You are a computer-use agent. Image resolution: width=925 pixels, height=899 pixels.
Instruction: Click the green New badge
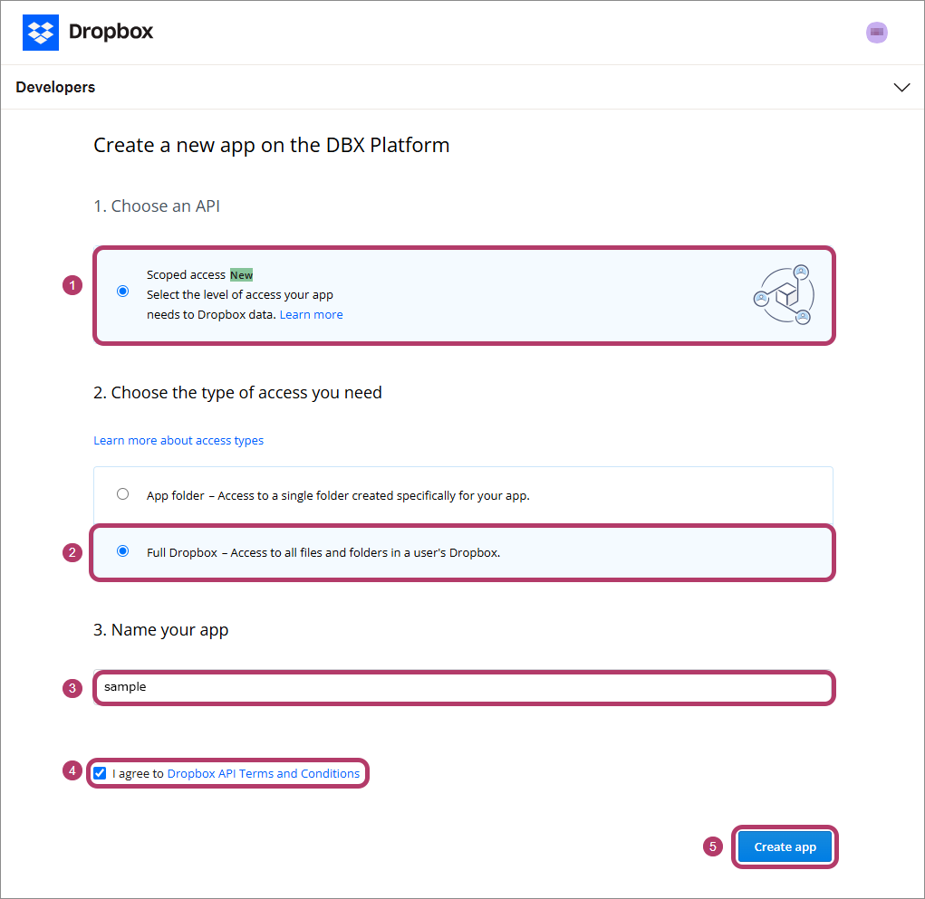tap(241, 274)
